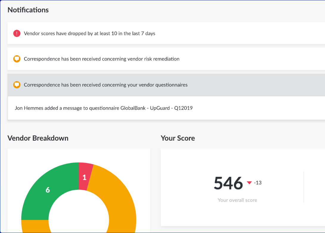Viewport: 325px width, 233px height.
Task: Click the 546 overall score value
Action: tap(228, 183)
